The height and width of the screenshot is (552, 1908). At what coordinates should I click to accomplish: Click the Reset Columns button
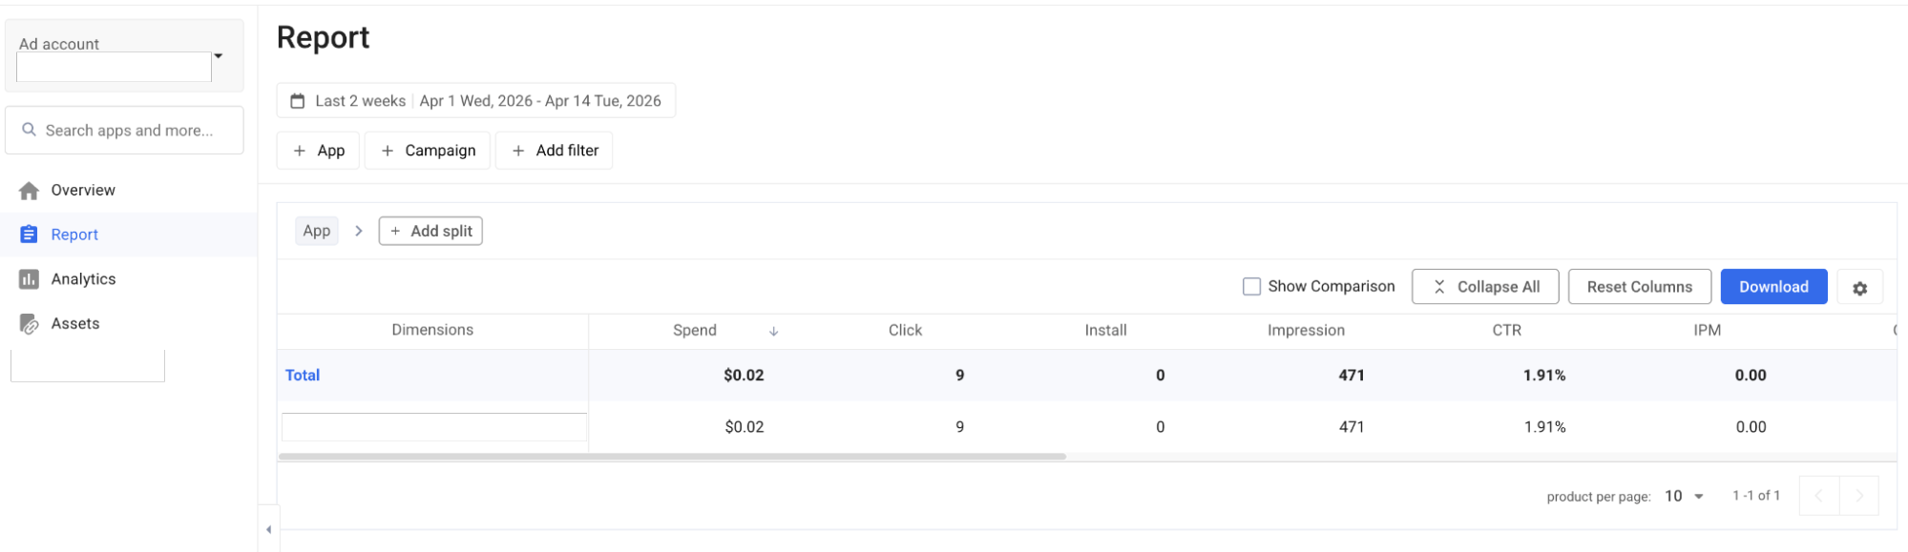(x=1639, y=287)
